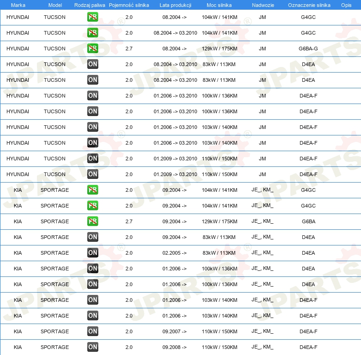Click the Moc silnika column header

pyautogui.click(x=219, y=5)
